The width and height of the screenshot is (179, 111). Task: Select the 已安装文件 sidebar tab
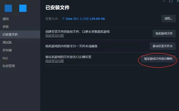[x=20, y=34]
